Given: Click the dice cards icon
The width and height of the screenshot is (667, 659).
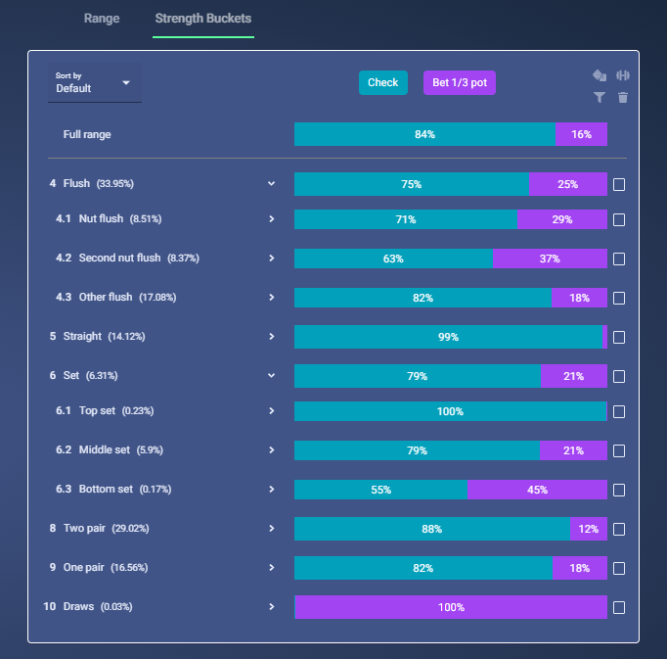Looking at the screenshot, I should tap(600, 75).
